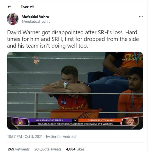Open Mufaddal Vohra's profile picture
This screenshot has width=151, height=151.
pos(13,19)
